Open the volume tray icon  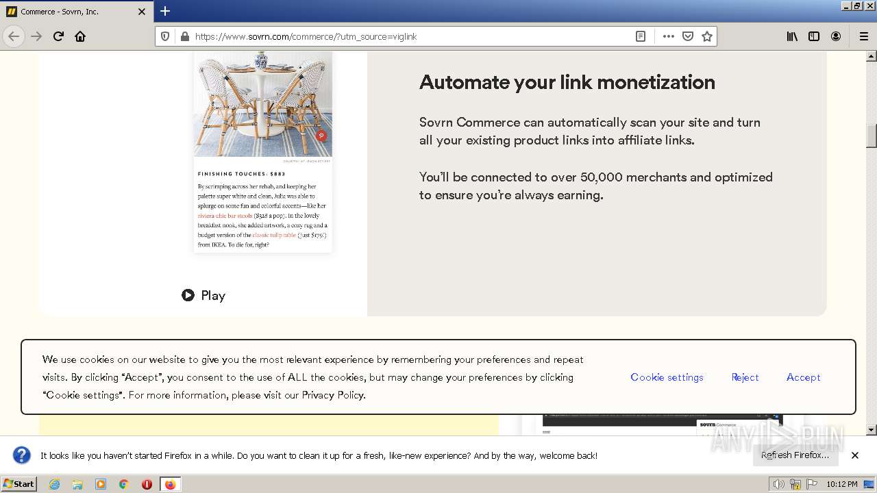click(779, 484)
